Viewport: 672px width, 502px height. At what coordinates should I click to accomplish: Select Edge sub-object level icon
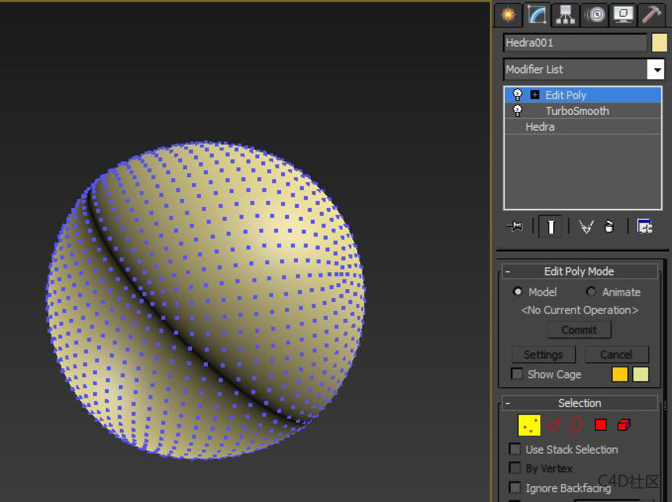tap(554, 425)
